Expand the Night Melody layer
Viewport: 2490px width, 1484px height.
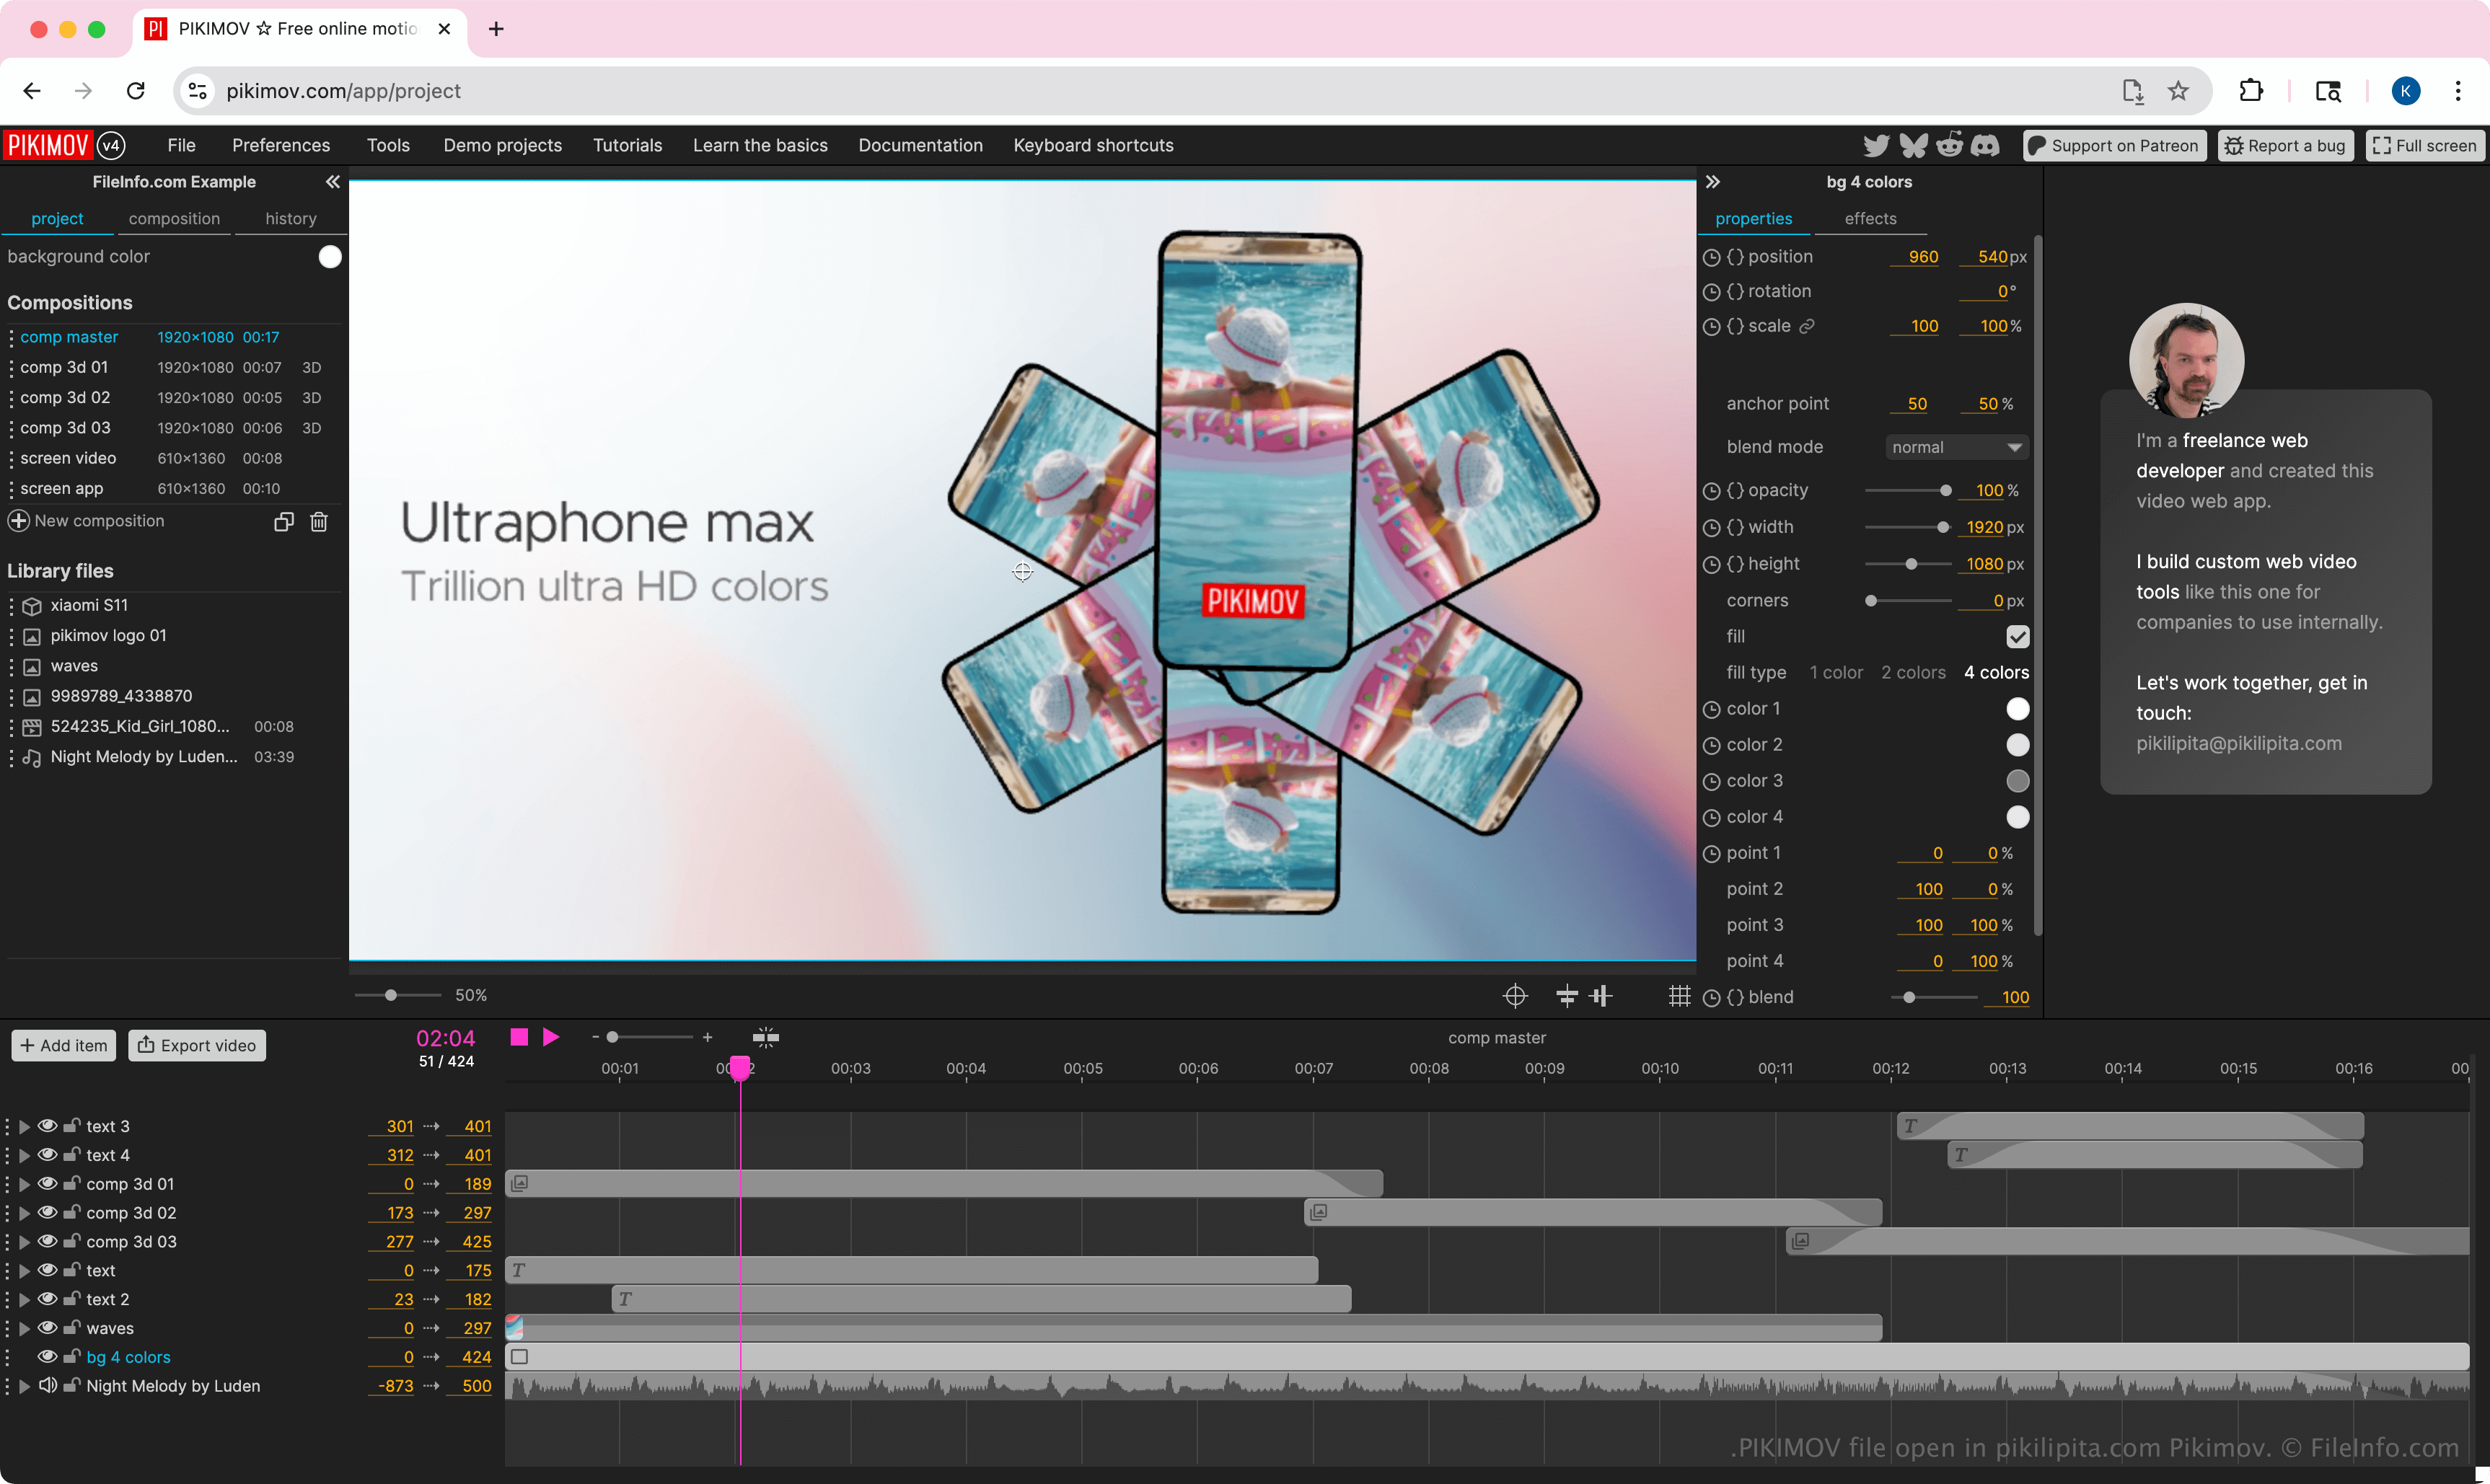click(x=24, y=1387)
